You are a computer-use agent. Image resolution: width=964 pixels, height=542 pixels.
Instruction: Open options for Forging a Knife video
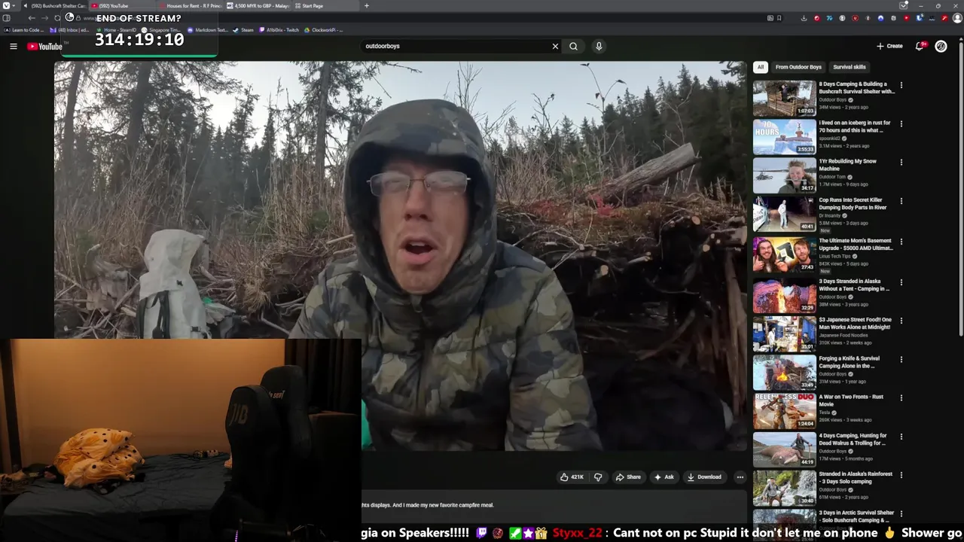pyautogui.click(x=901, y=359)
